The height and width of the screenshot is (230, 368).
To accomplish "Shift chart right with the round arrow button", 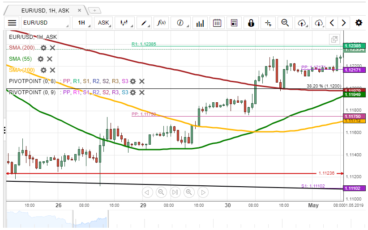I will tap(203, 192).
